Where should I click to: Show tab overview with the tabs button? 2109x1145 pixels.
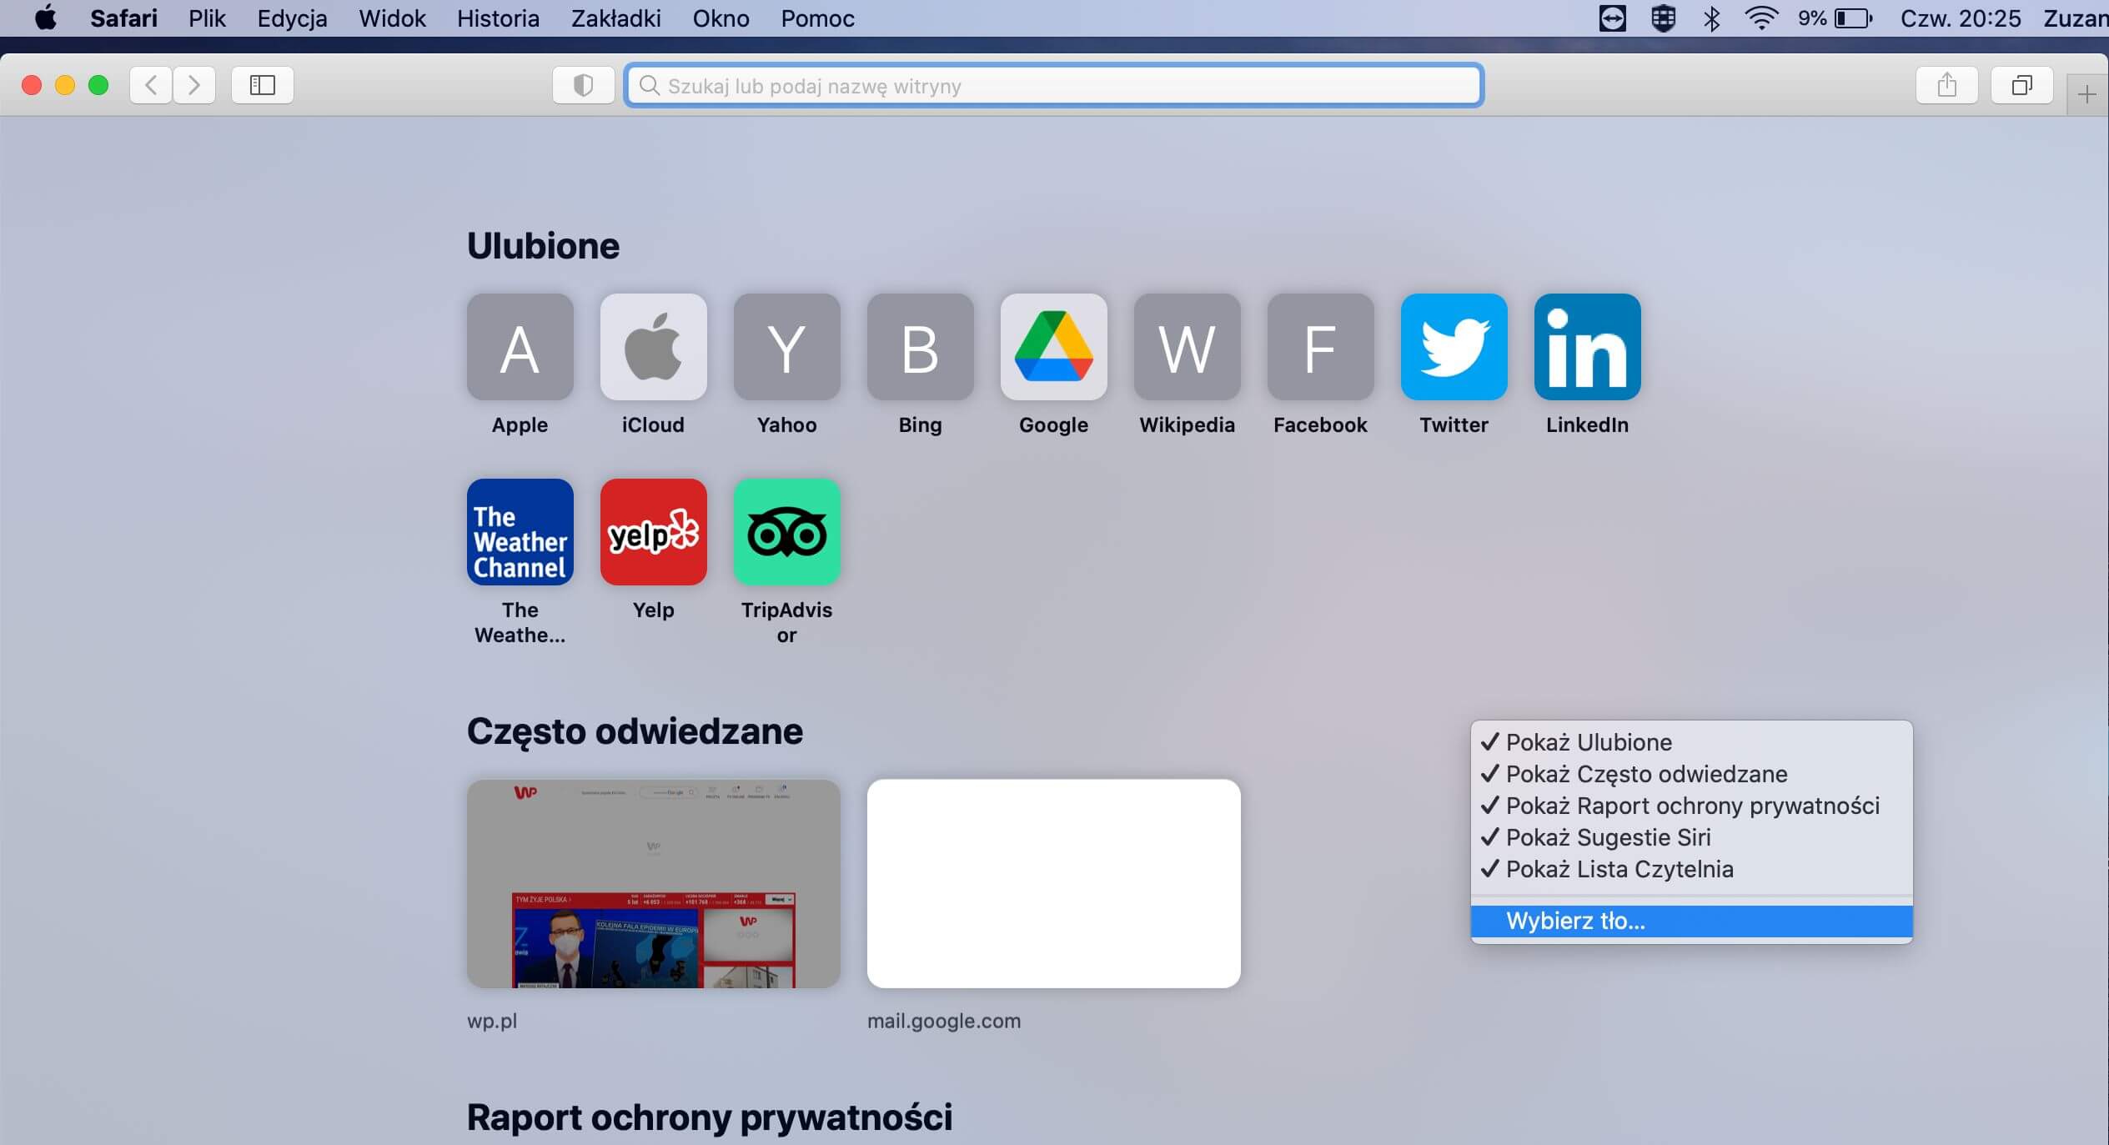(x=2021, y=85)
